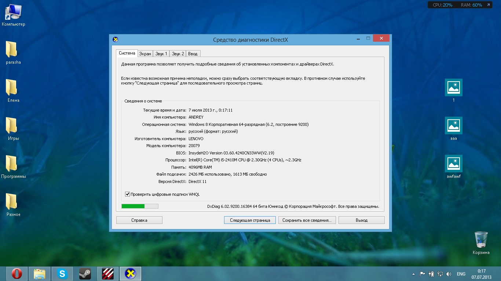Image resolution: width=501 pixels, height=281 pixels.
Task: Open ENG language input switcher
Action: coord(461,274)
